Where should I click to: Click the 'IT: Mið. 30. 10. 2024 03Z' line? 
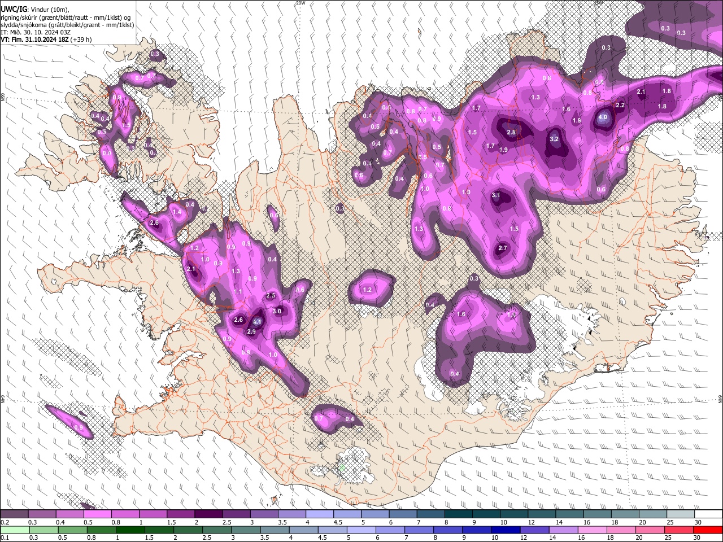36,32
